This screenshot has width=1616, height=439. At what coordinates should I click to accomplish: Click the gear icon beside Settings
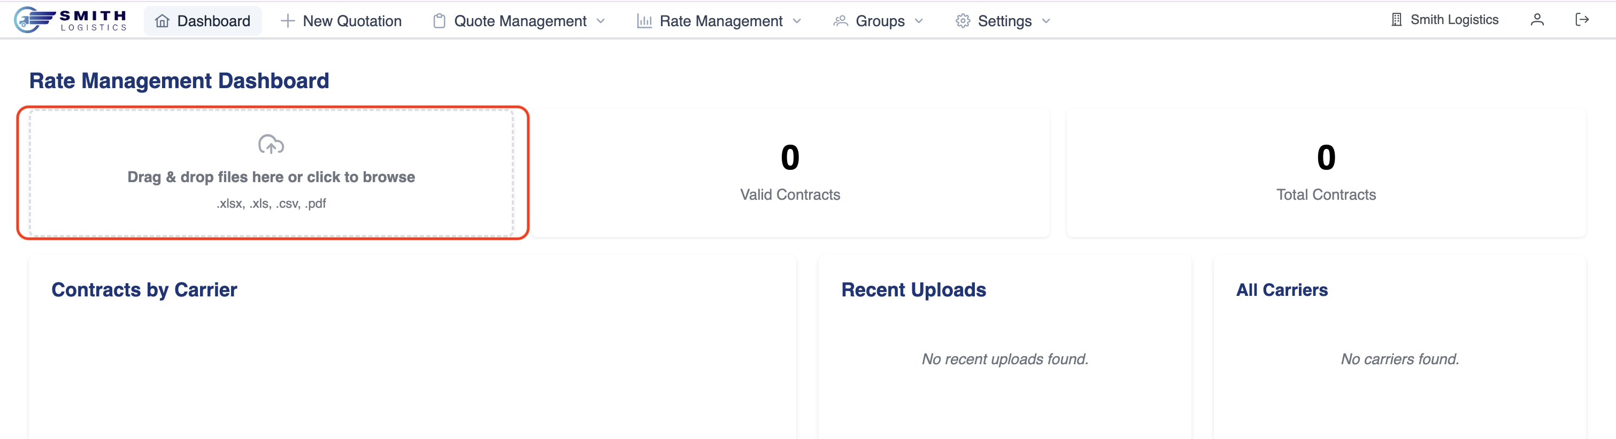963,21
